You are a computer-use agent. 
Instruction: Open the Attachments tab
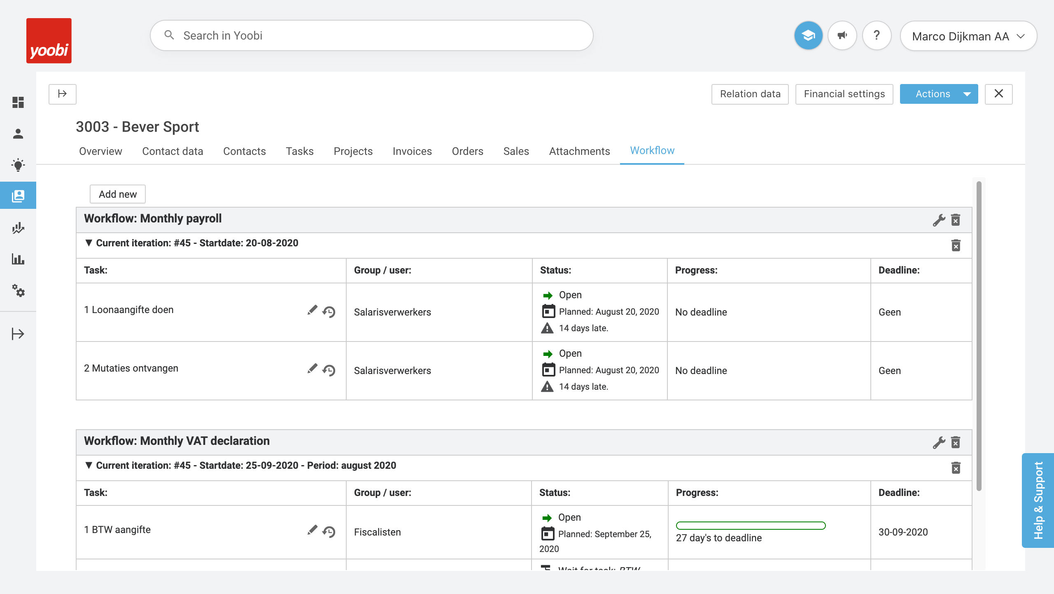click(579, 151)
